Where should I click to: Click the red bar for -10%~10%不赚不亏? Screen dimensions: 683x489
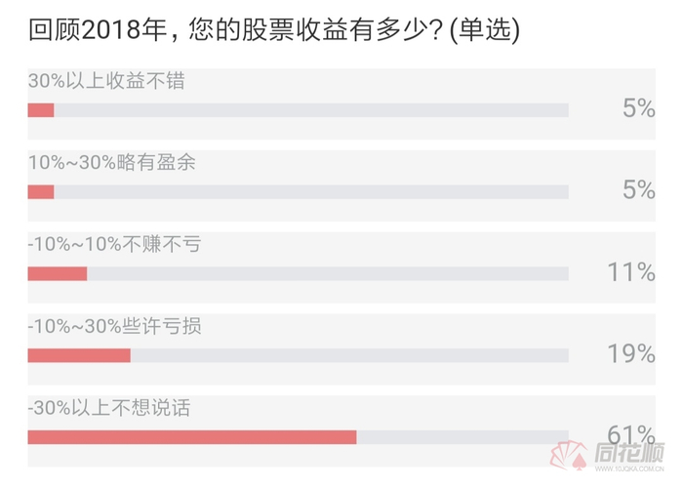point(58,273)
